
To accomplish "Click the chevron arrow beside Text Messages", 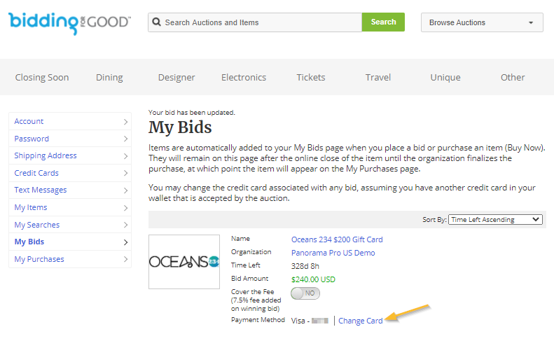I will (125, 190).
